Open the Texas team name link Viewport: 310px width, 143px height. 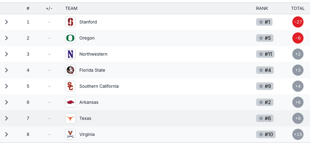(85, 118)
